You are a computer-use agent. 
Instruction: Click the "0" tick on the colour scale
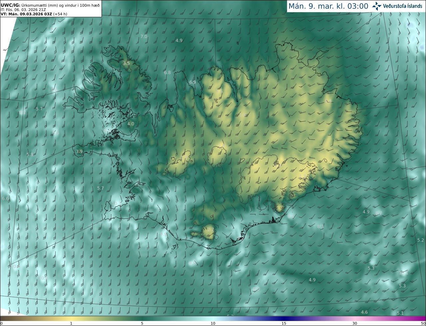pyautogui.click(x=1, y=323)
